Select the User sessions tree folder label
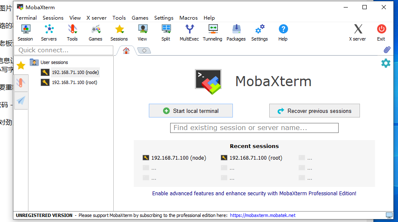Viewport: 398px width, 222px height. (x=54, y=62)
